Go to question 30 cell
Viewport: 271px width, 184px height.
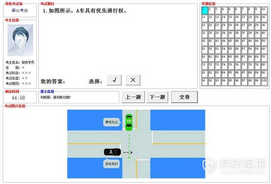[x=264, y=26]
